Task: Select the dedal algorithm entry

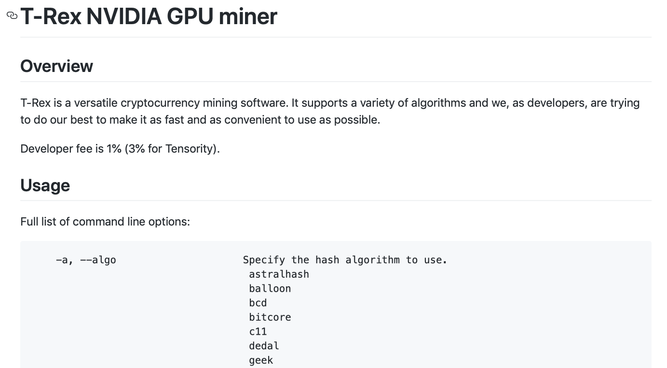Action: tap(264, 346)
